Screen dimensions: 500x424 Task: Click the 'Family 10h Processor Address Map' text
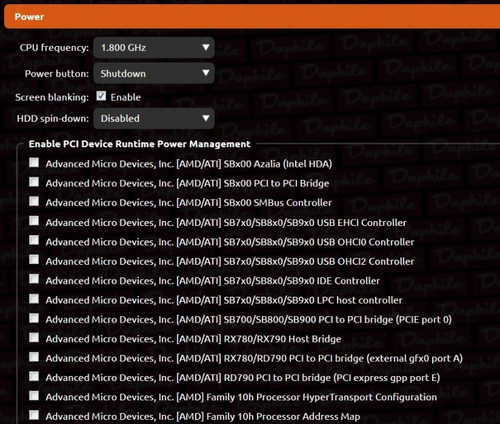[x=283, y=416]
